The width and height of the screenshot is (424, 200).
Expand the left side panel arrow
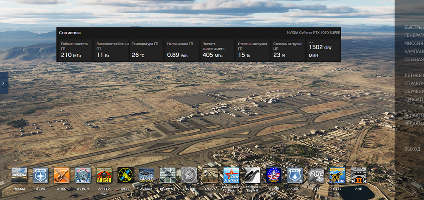(4, 83)
